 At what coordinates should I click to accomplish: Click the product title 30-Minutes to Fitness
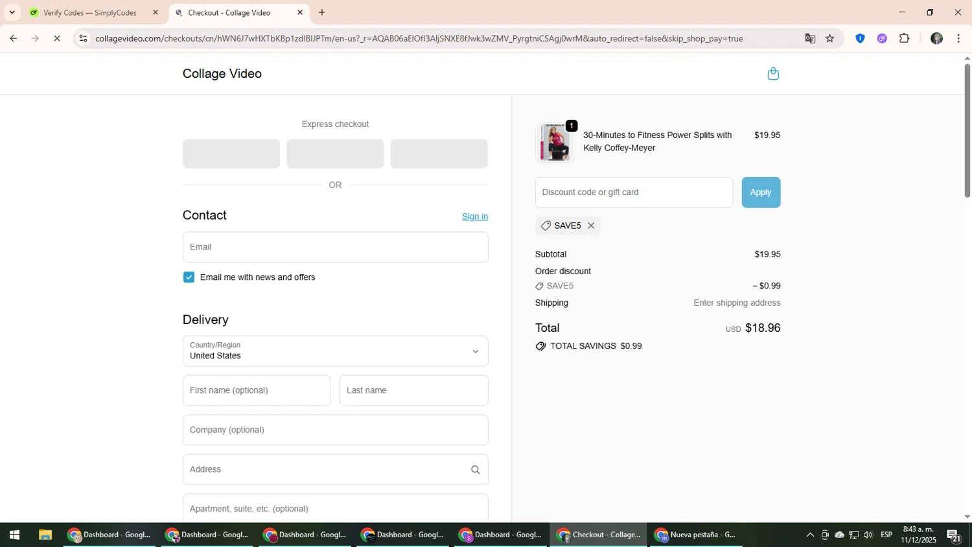[657, 142]
